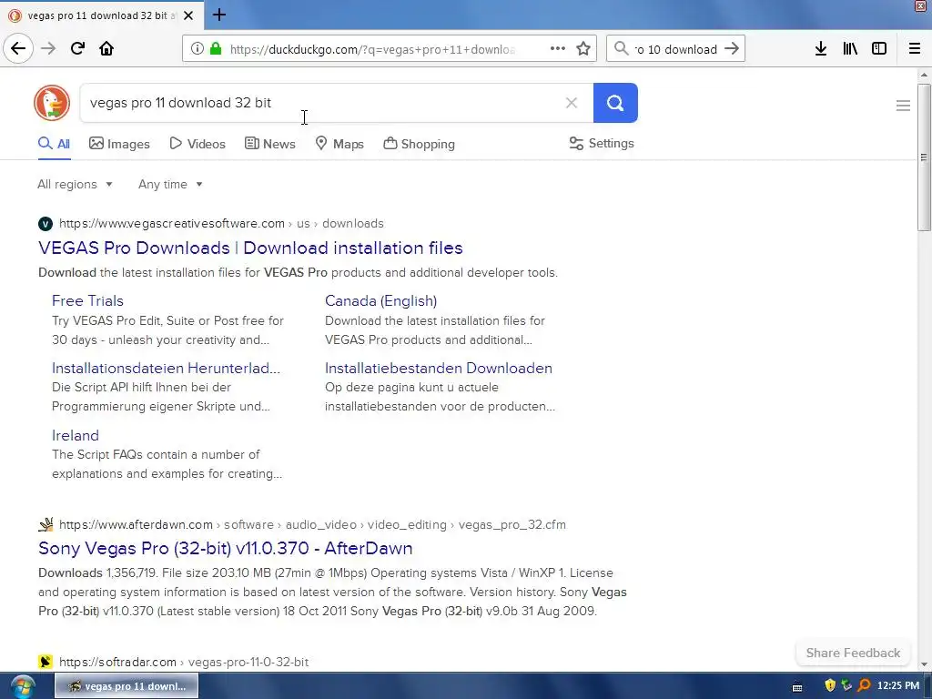
Task: Click the browser search bar magnifier icon
Action: pyautogui.click(x=621, y=49)
